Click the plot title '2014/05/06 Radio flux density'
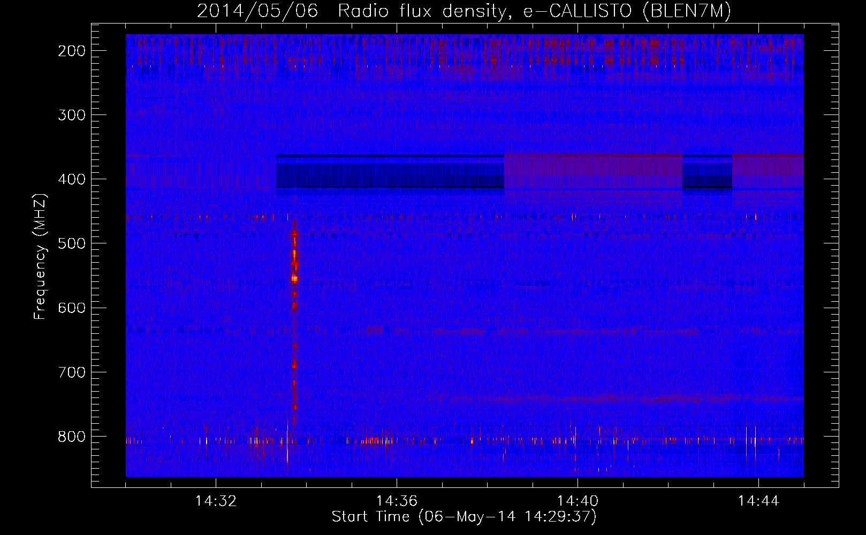Viewport: 866px width, 535px height. 464,11
